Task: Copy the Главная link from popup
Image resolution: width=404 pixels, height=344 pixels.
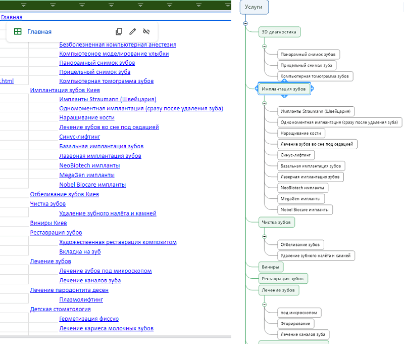Action: click(119, 31)
